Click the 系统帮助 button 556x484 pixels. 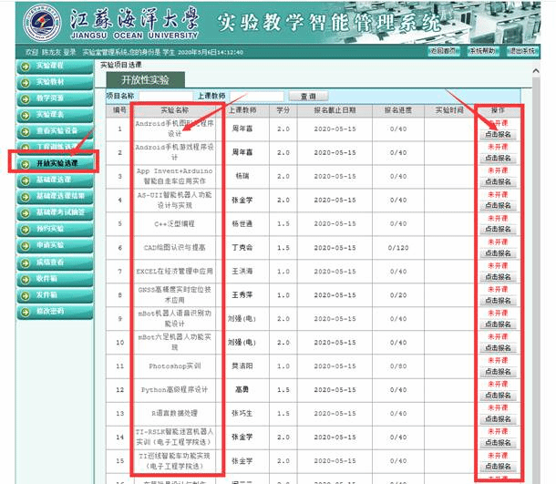[x=483, y=51]
